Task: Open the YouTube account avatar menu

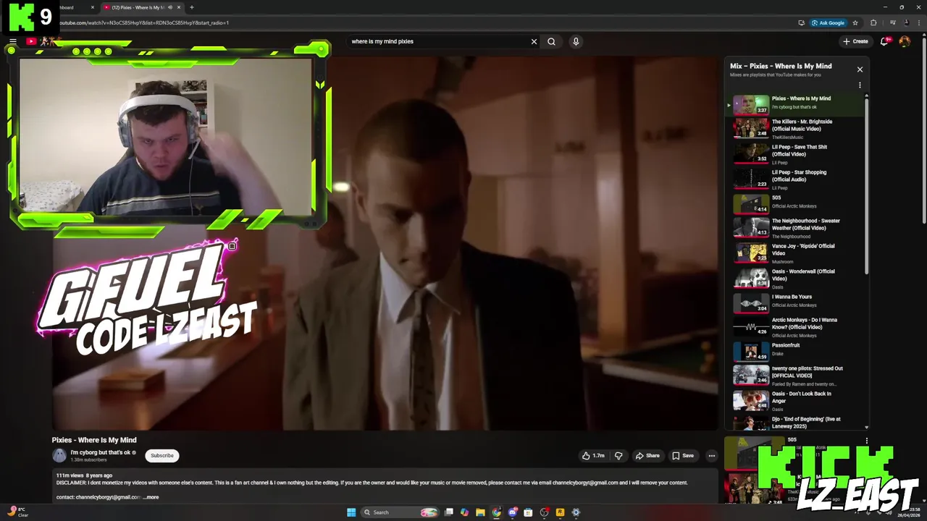Action: pyautogui.click(x=905, y=41)
